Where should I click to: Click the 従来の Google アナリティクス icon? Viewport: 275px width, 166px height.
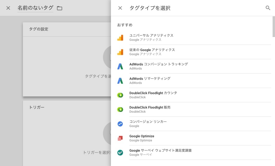coord(120,52)
